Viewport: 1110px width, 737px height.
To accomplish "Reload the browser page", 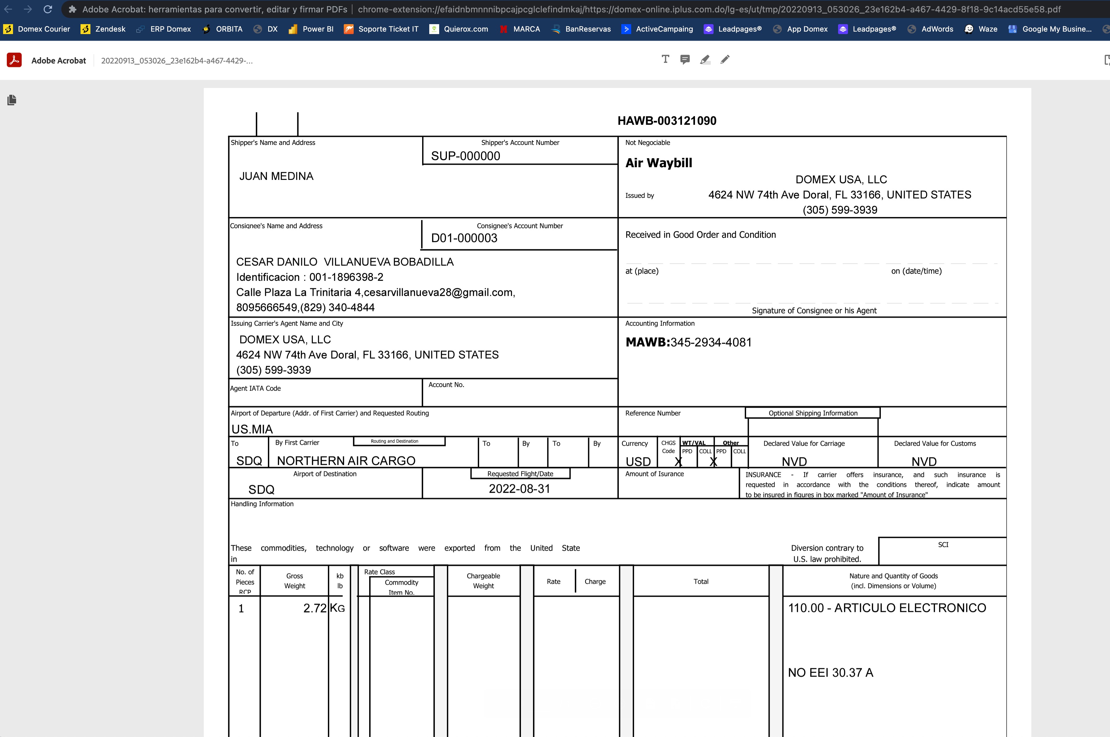I will pyautogui.click(x=47, y=9).
